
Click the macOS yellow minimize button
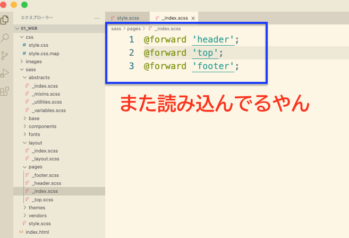[x=14, y=4]
